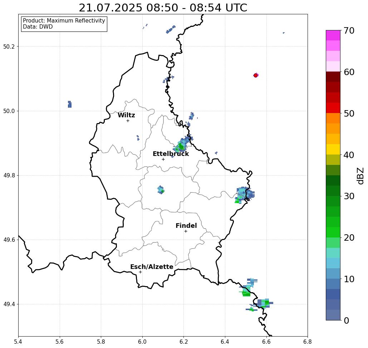Viewport: 368px width, 348px height.
Task: Click the colorbar label 0
Action: (x=347, y=320)
